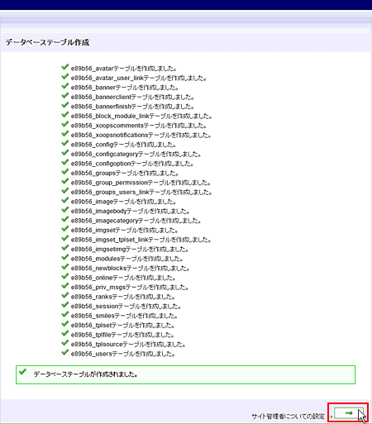Click the checkmark beside e89b56_session table

tap(65, 305)
